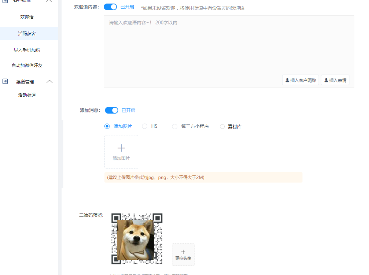Click 插入表情 button

[x=335, y=80]
